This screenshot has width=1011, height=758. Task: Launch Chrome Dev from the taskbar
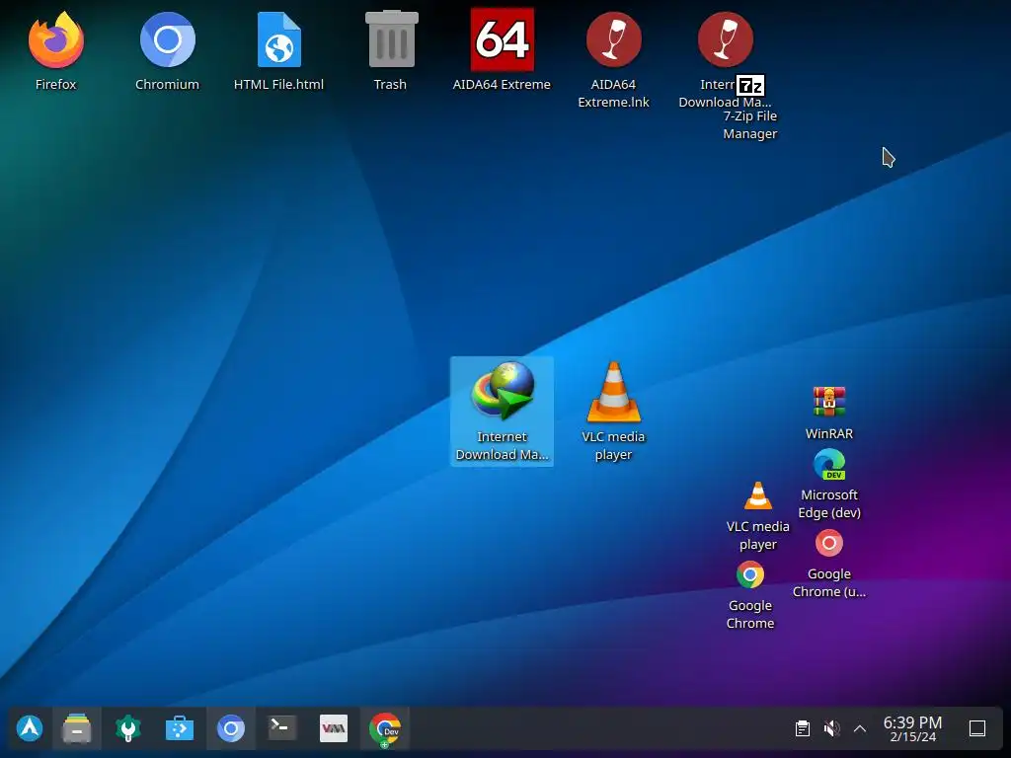(385, 729)
